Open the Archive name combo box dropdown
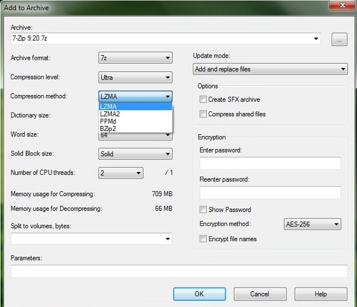The image size is (357, 307). pos(316,39)
